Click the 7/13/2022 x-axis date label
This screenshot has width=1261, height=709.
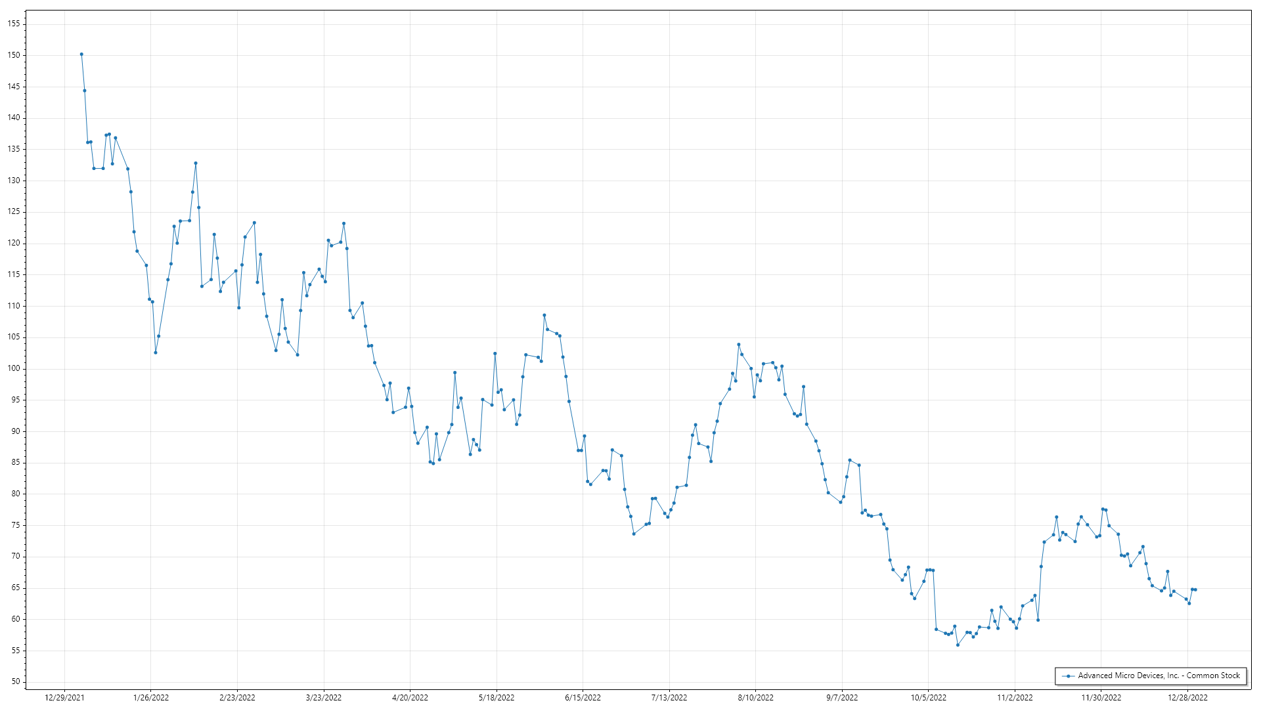click(669, 698)
